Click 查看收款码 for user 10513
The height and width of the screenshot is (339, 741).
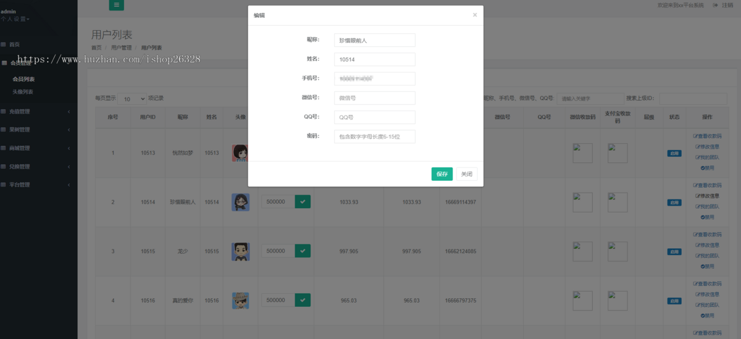click(x=707, y=135)
